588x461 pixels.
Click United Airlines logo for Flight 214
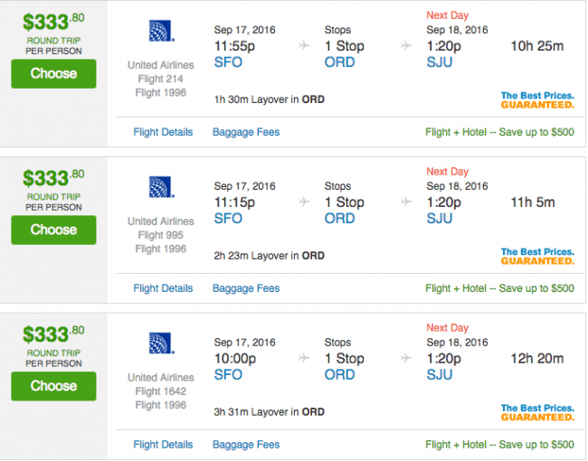[x=162, y=31]
